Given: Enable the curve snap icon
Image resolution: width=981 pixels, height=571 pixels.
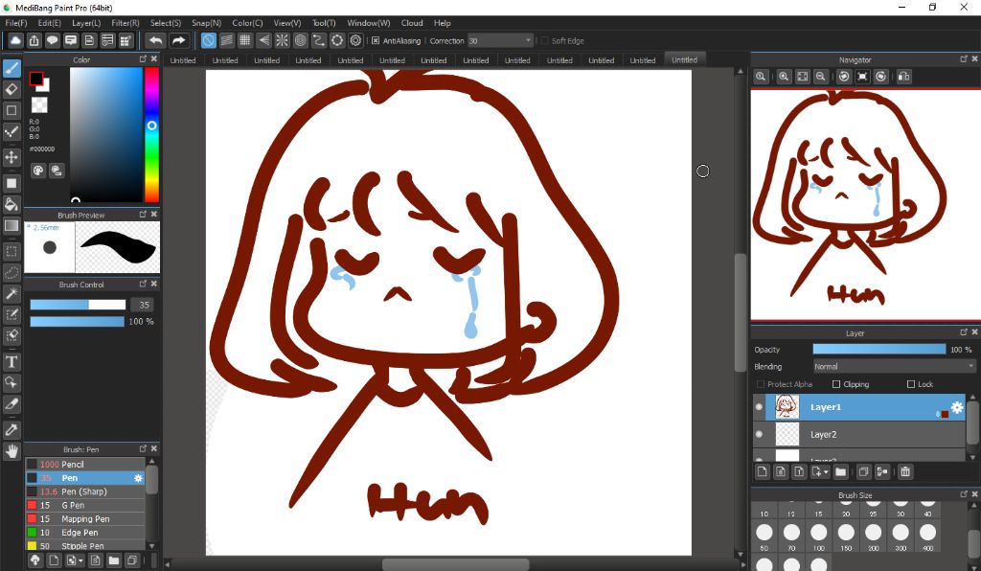Looking at the screenshot, I should point(318,40).
